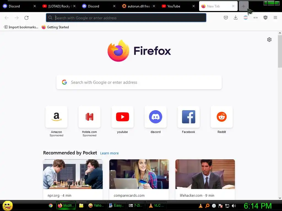This screenshot has width=282, height=211.
Task: Switch to the [LOTAD] Rocky tab
Action: (59, 6)
